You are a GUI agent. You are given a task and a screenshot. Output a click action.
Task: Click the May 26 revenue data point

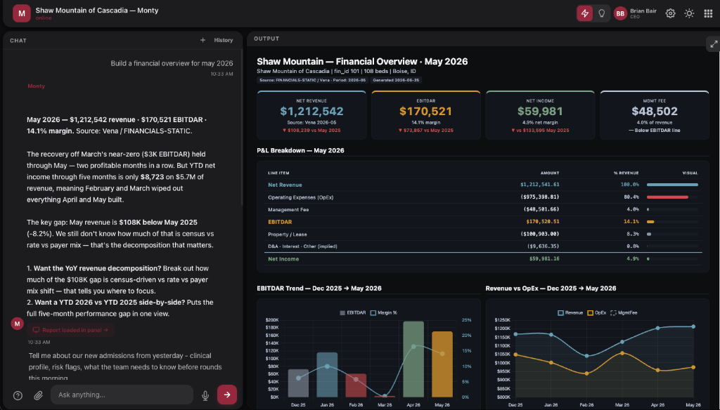point(693,326)
